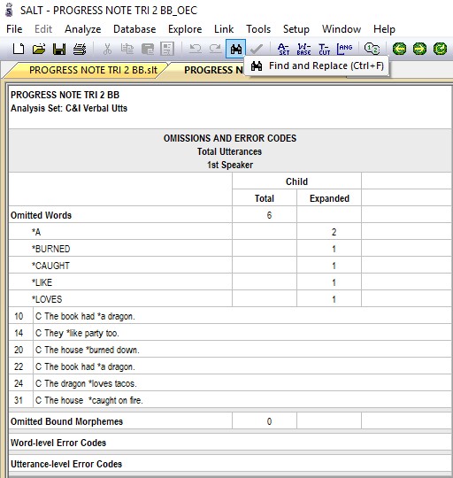Screen dimensions: 453x478
Task: Click the Expanded column header
Action: [x=329, y=198]
